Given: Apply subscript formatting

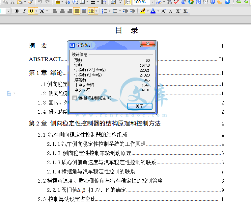Looking at the screenshot, I should [x=185, y=11].
